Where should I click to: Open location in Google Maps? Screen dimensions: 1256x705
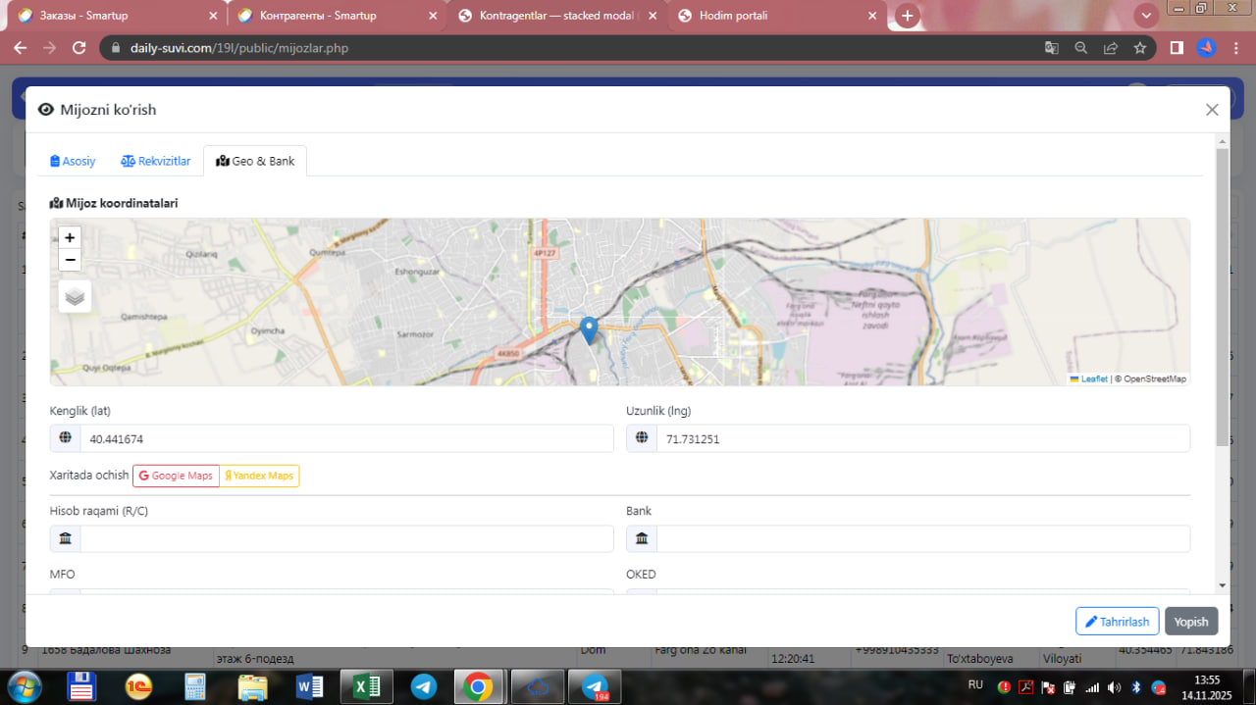176,476
